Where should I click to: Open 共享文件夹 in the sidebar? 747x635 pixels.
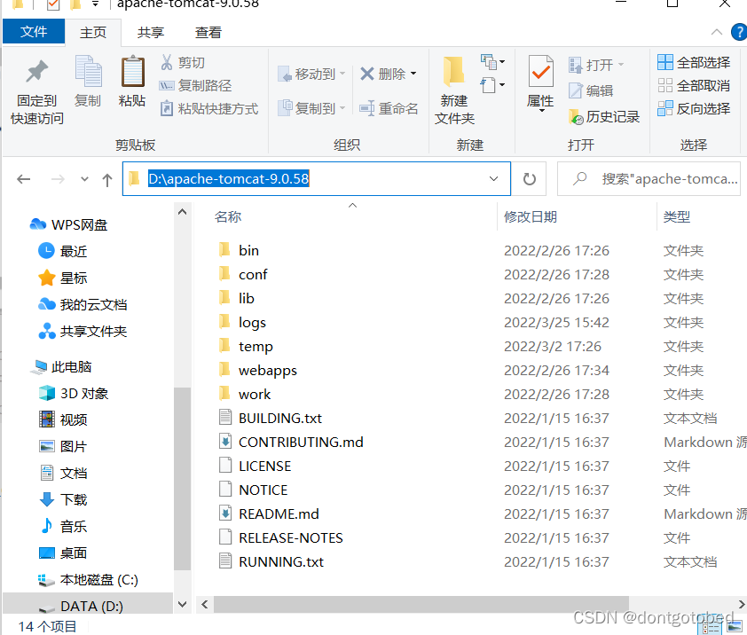pyautogui.click(x=83, y=331)
